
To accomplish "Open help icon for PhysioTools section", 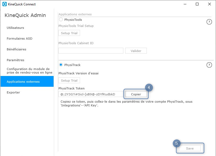I will (x=209, y=22).
